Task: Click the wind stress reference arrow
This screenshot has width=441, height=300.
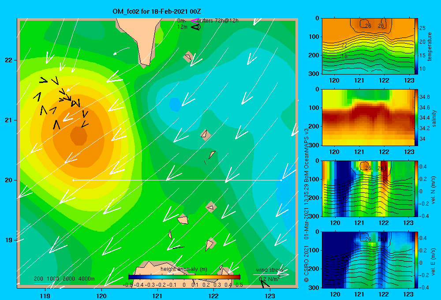Action: (x=271, y=274)
